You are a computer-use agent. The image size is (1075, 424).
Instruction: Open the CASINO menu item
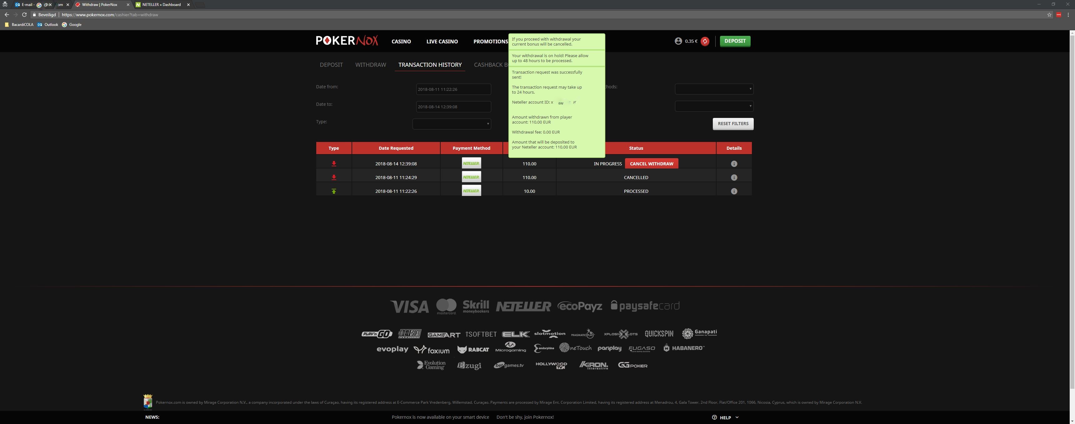pyautogui.click(x=401, y=41)
